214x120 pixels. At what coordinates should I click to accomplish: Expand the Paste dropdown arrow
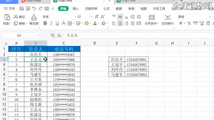point(10,23)
